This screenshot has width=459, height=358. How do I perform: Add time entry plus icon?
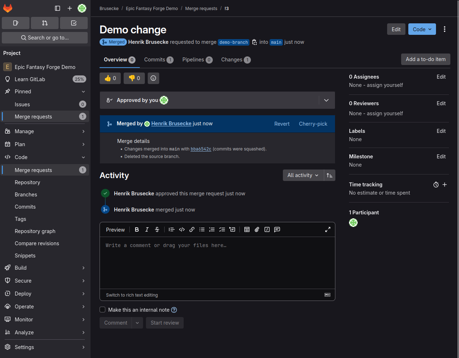point(445,185)
